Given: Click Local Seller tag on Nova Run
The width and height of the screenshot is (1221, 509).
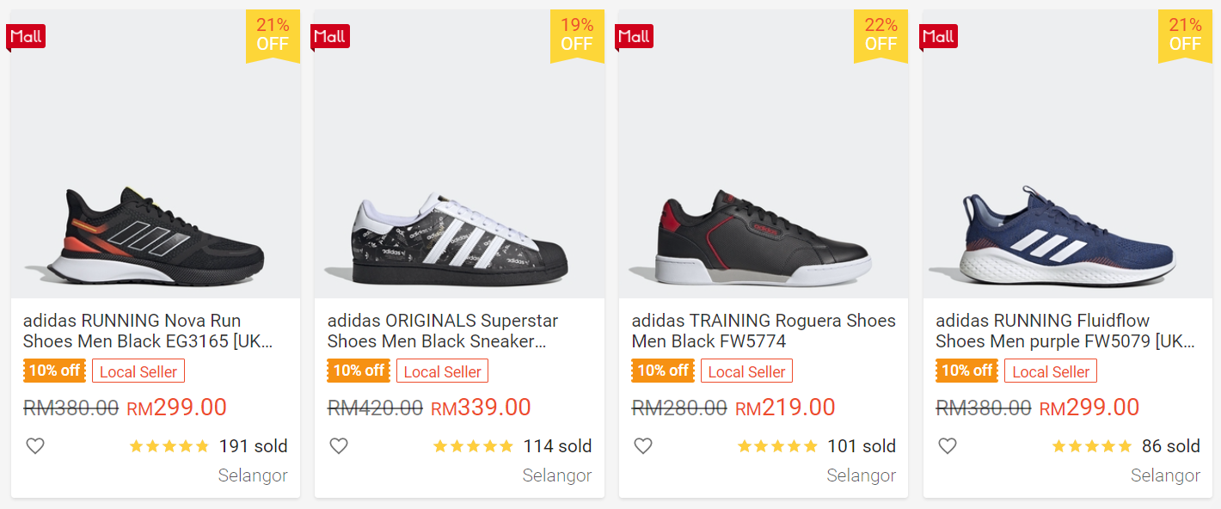Looking at the screenshot, I should coord(138,371).
